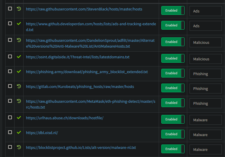
Task: Click history icon for Kurobeats phishing_hosts
Action: pos(19,86)
